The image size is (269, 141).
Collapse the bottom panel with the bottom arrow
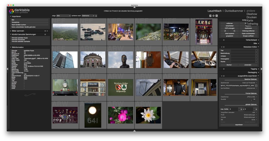134,131
